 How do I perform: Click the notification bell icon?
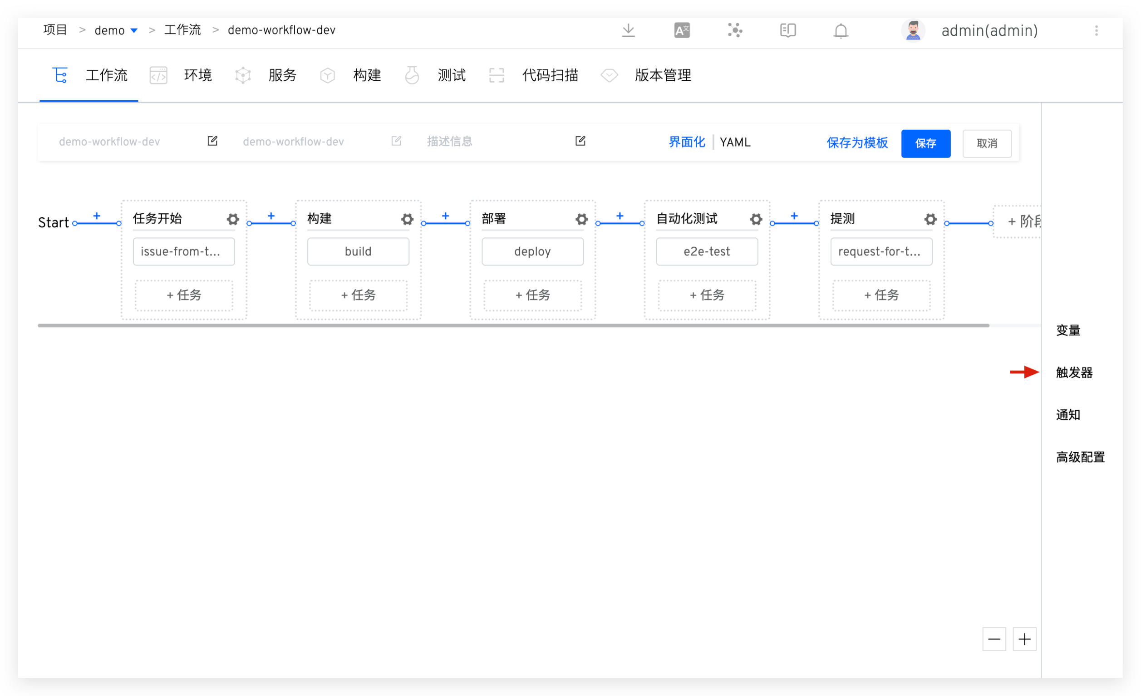coord(841,31)
